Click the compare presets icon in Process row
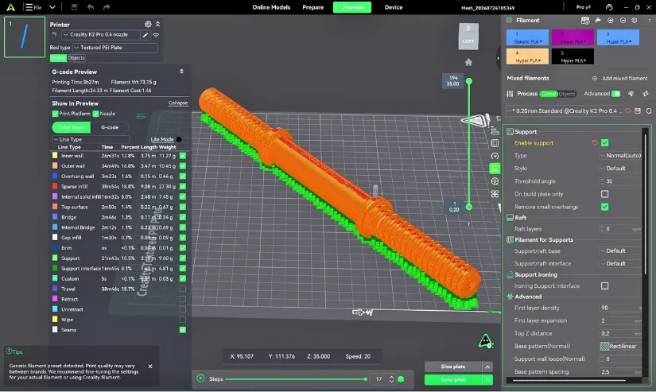Screen dimensions: 656x392 tap(646, 94)
